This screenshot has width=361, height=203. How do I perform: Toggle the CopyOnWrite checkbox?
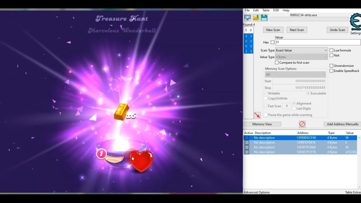coord(265,98)
